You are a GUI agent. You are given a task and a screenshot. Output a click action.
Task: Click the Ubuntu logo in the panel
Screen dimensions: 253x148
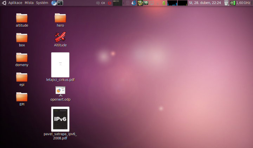[x=4, y=3]
